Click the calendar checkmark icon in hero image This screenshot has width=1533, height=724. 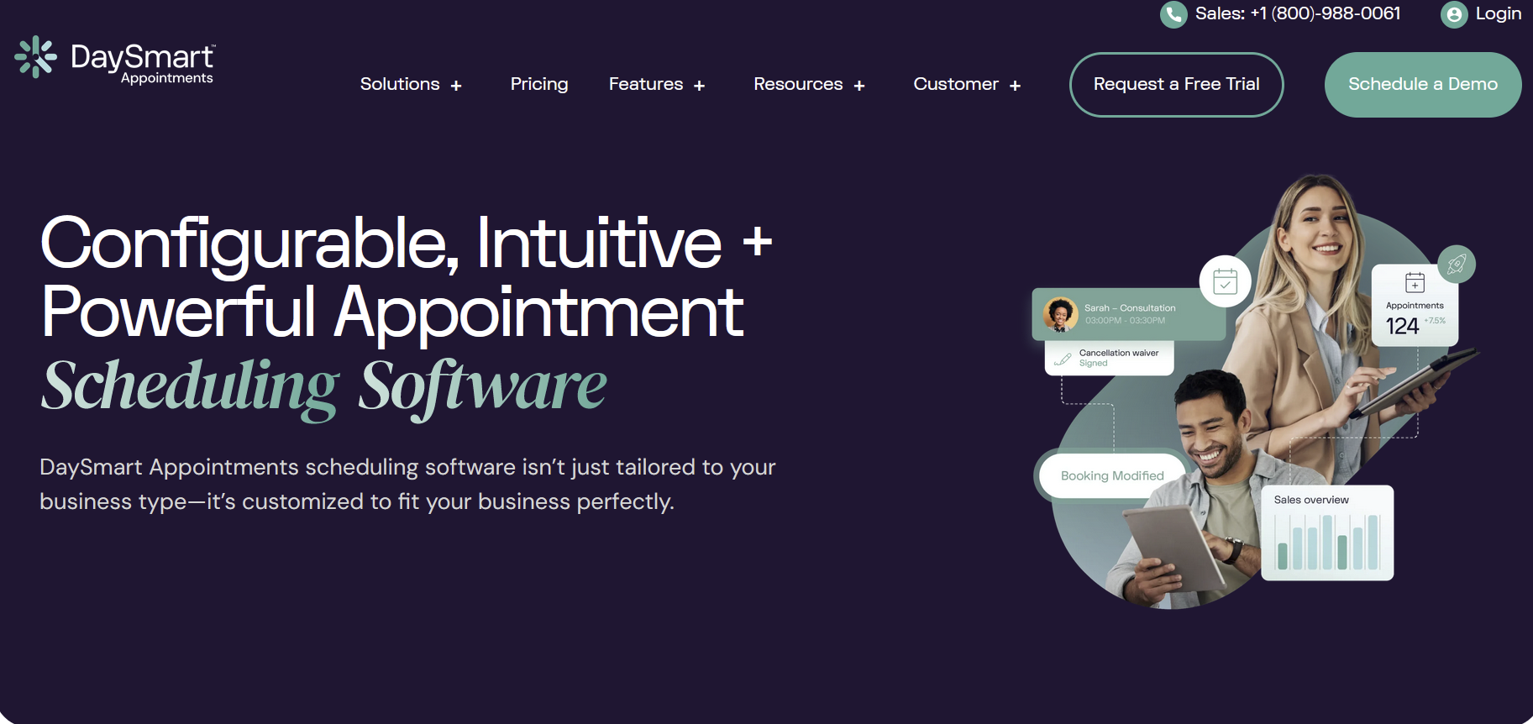pos(1225,281)
